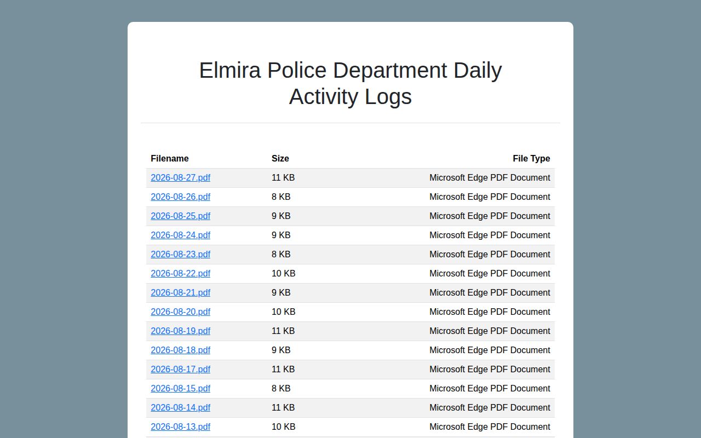The image size is (701, 438).
Task: View the 2026-08-18.pdf file
Action: [181, 350]
